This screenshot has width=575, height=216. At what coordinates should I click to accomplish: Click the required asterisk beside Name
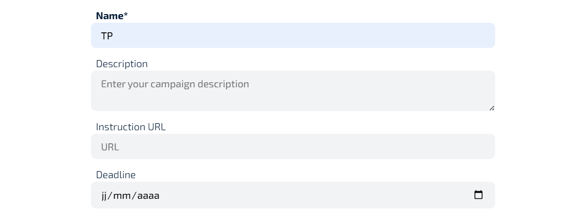coord(126,15)
